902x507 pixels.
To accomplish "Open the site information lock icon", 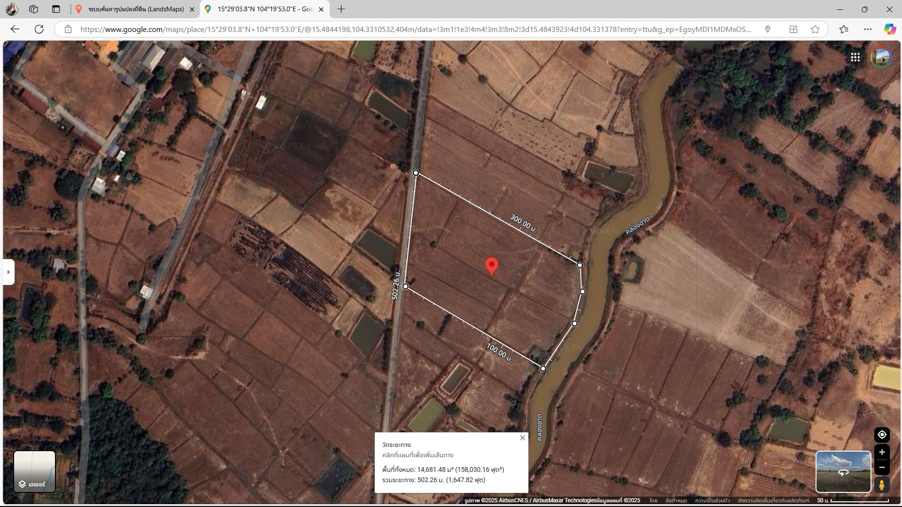I will 68,29.
